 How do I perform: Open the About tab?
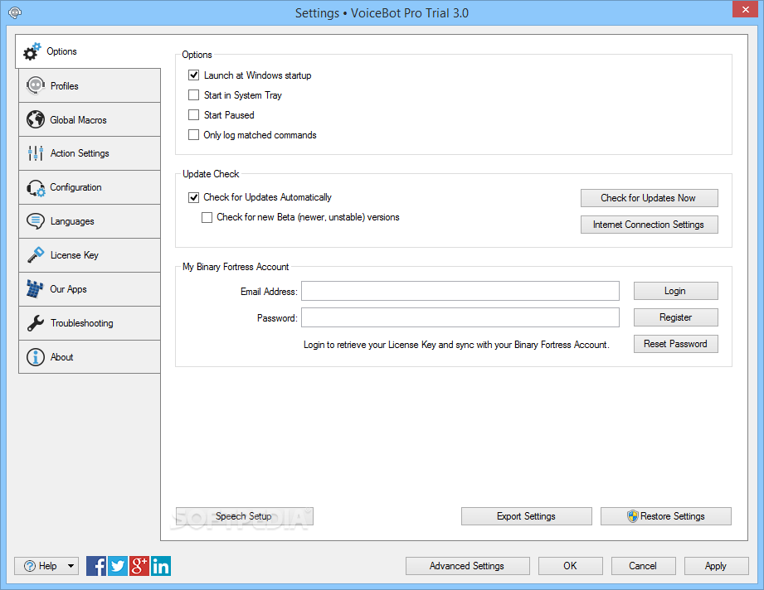point(90,357)
